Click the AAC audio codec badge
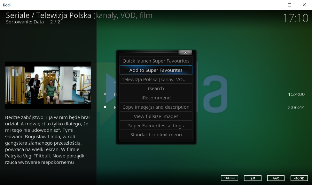 click(276, 178)
